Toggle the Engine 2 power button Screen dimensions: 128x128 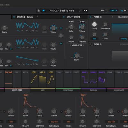(x=14, y=17)
